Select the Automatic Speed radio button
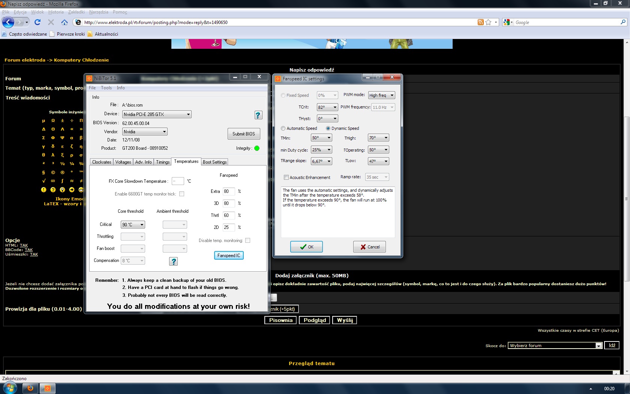 (x=283, y=128)
